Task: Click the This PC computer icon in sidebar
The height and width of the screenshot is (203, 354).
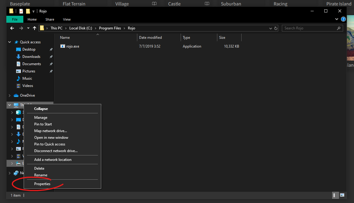Action: [16, 105]
